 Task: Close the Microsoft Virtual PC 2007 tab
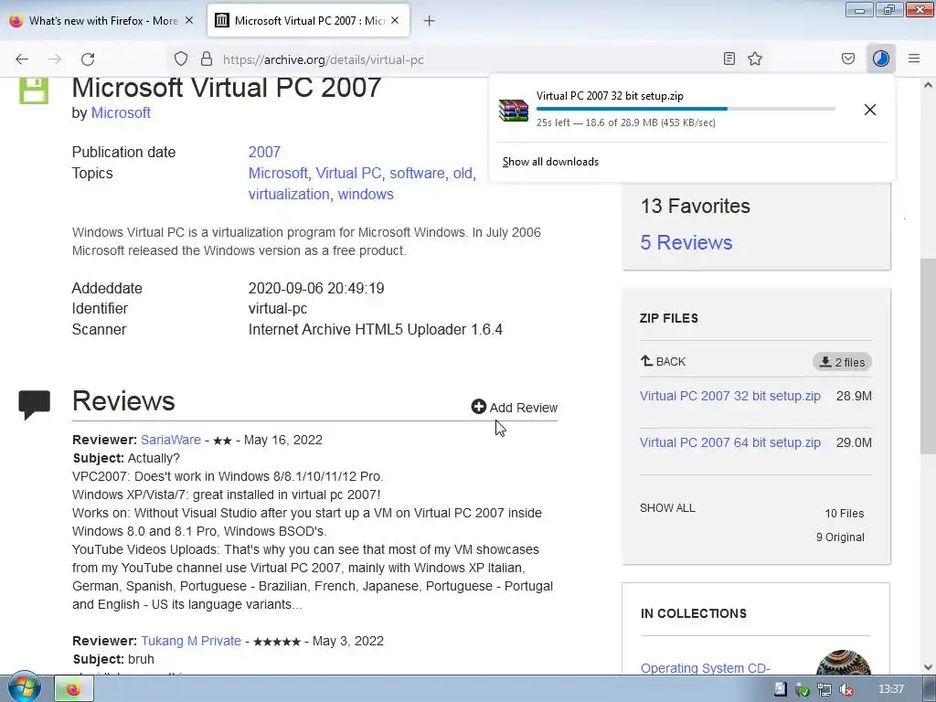point(395,20)
